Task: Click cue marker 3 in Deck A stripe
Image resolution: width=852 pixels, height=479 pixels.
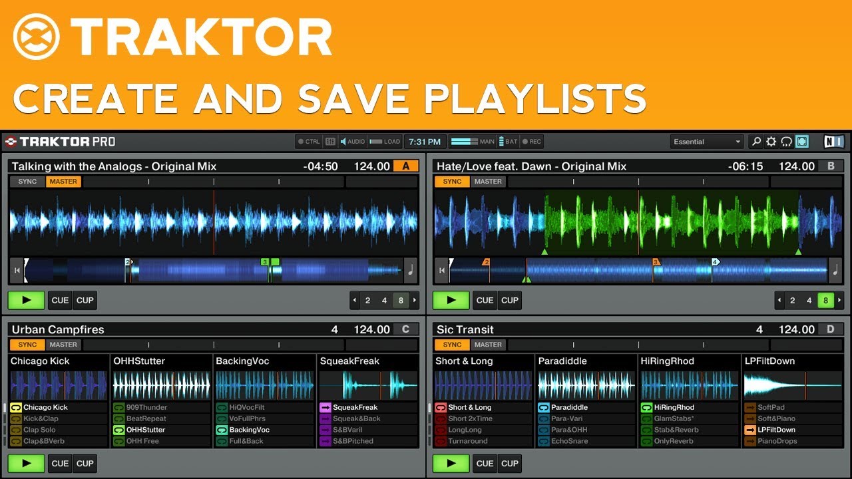Action: pos(265,262)
